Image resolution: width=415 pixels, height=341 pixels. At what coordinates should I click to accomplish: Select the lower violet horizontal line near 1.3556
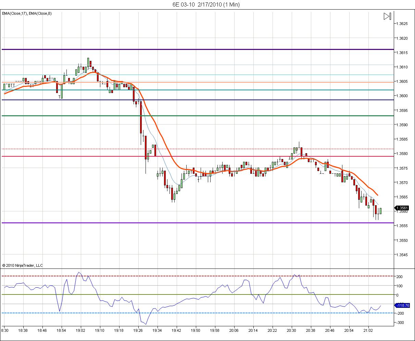tap(198, 223)
